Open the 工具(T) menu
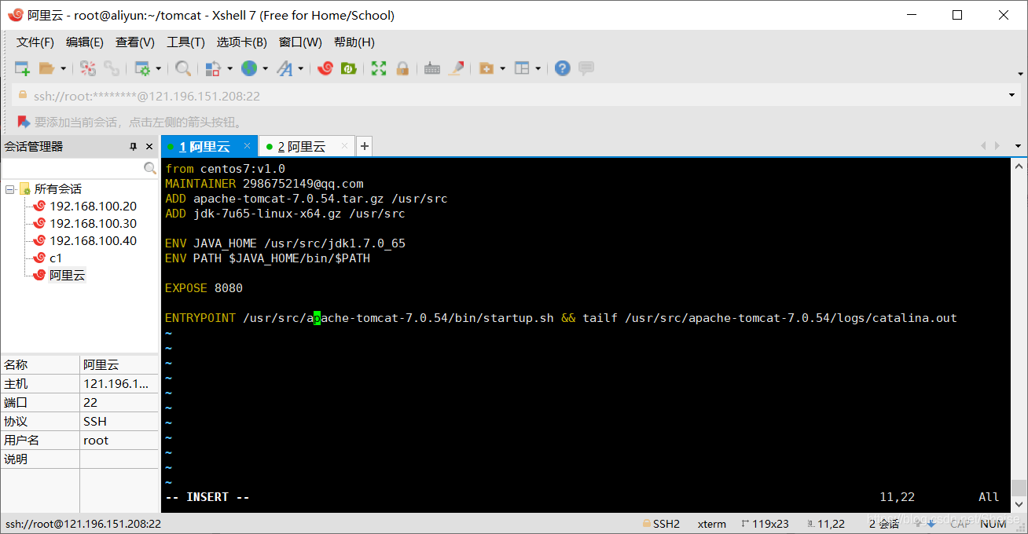Screen dimensions: 1028x534 pyautogui.click(x=186, y=42)
